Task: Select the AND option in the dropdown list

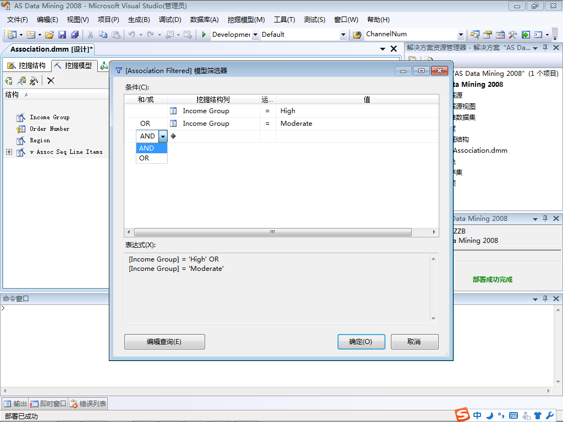Action: point(152,148)
